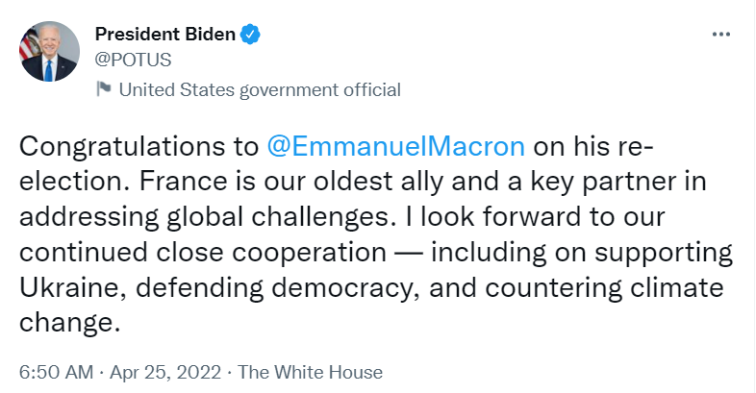Open President Biden's profile photo
756x393 pixels.
click(x=48, y=49)
